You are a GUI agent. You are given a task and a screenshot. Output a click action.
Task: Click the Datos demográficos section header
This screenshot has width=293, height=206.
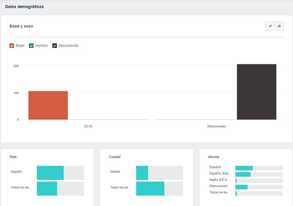(x=24, y=7)
